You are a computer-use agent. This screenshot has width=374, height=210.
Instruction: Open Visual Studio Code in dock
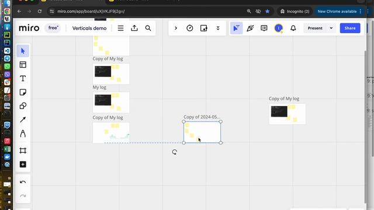[x=7, y=51]
